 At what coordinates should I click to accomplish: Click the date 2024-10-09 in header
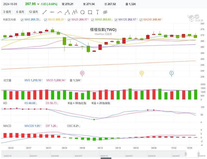(10, 4)
